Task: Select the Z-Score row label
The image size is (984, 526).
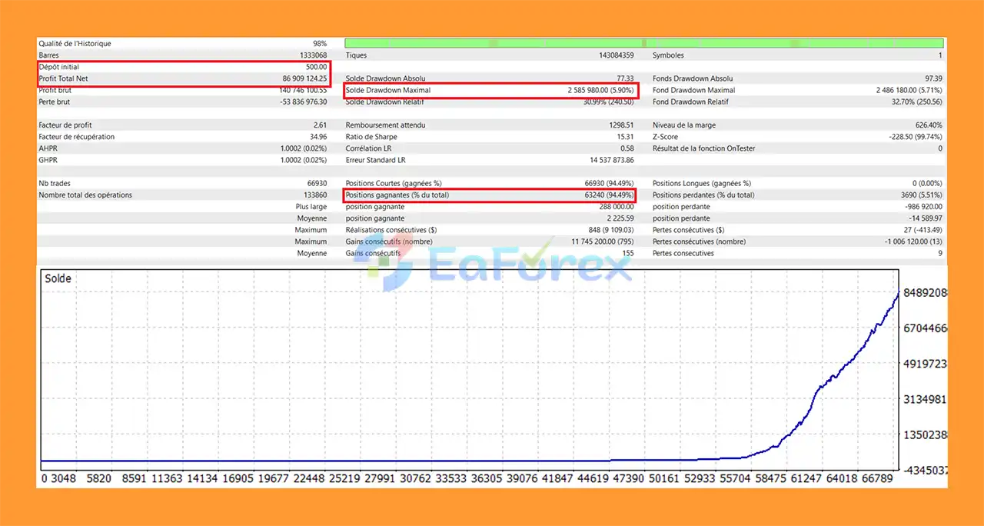Action: 667,137
